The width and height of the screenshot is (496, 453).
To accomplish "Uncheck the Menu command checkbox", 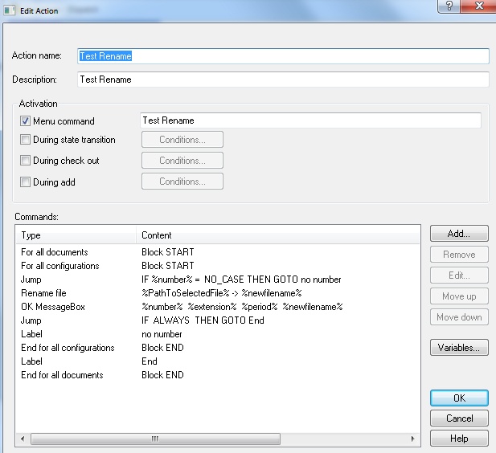I will pos(25,121).
